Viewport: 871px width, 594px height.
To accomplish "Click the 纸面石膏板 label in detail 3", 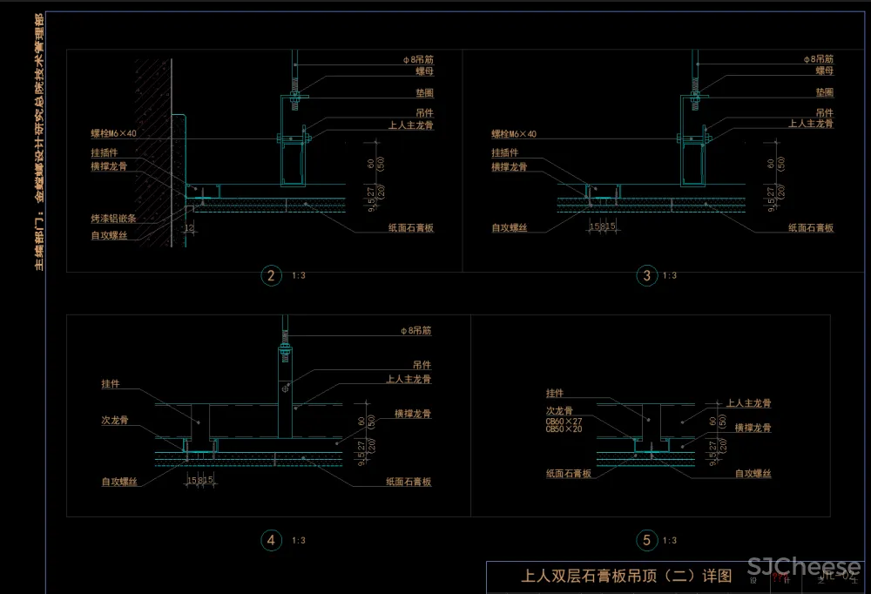I will click(811, 227).
